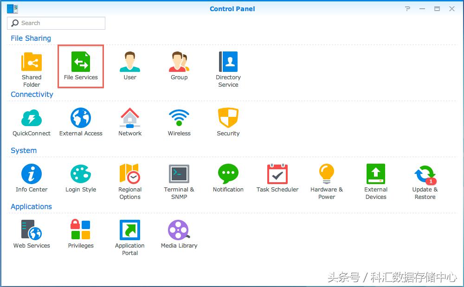
Task: Open Privileges settings
Action: coord(81,235)
